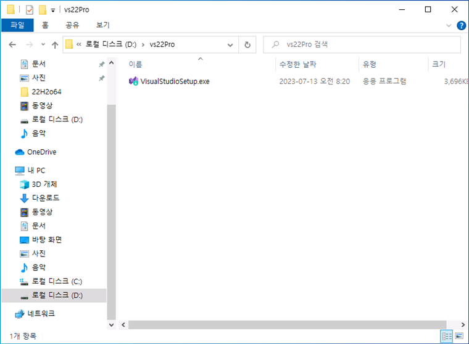The image size is (469, 344).
Task: Click the 로컬 디스크 (D:) breadcrumb in the address bar
Action: point(111,44)
